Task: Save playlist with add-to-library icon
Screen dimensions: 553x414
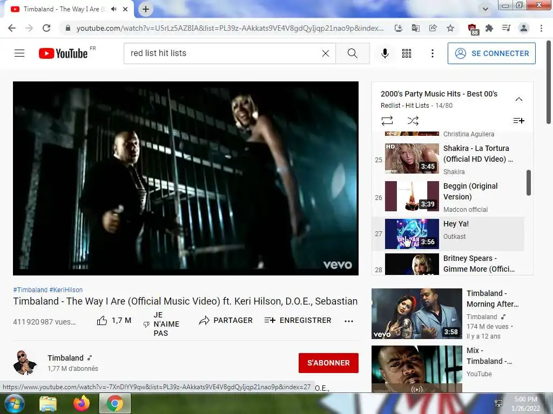Action: coord(518,121)
